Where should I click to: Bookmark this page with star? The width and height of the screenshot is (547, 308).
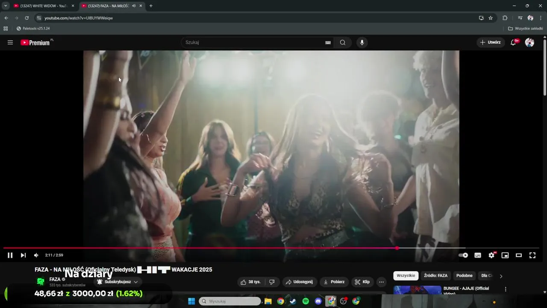coord(491,18)
